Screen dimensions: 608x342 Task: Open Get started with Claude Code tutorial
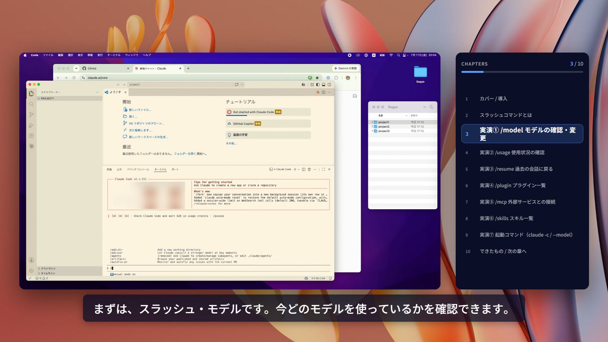pyautogui.click(x=268, y=112)
